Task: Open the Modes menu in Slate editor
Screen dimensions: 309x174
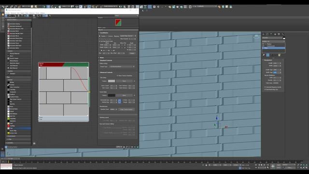Action: 7,13
